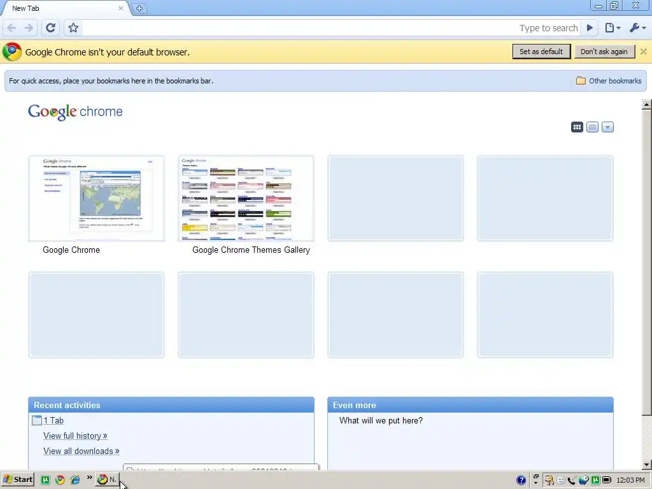
Task: Click the battery/display tray icon
Action: click(x=607, y=480)
